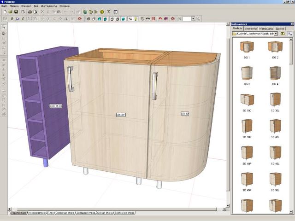Click the folder-up icon in library panel
This screenshot has width=295, height=221.
(283, 34)
